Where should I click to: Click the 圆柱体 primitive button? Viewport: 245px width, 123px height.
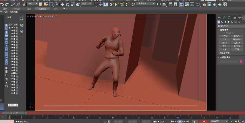[x=224, y=43]
